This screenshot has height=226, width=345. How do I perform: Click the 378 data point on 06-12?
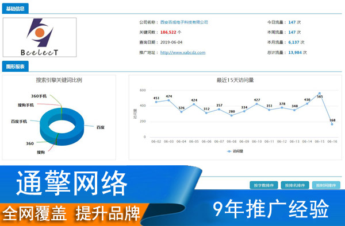pyautogui.click(x=282, y=107)
